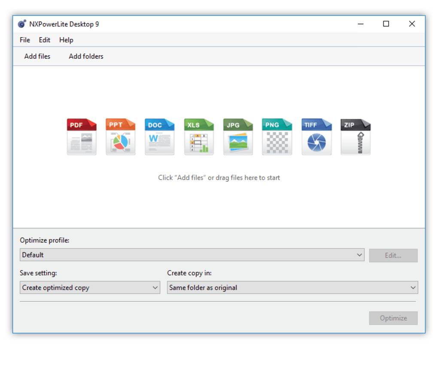Open the Help menu
The height and width of the screenshot is (365, 438).
click(66, 40)
